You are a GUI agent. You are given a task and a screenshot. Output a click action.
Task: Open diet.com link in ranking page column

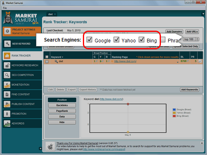tap(125, 61)
